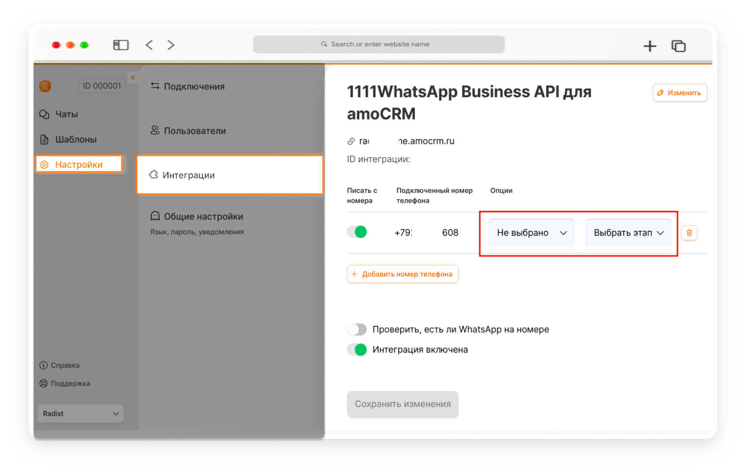This screenshot has width=746, height=473.
Task: Click the WhatsApp Business API integration title
Action: (x=469, y=102)
